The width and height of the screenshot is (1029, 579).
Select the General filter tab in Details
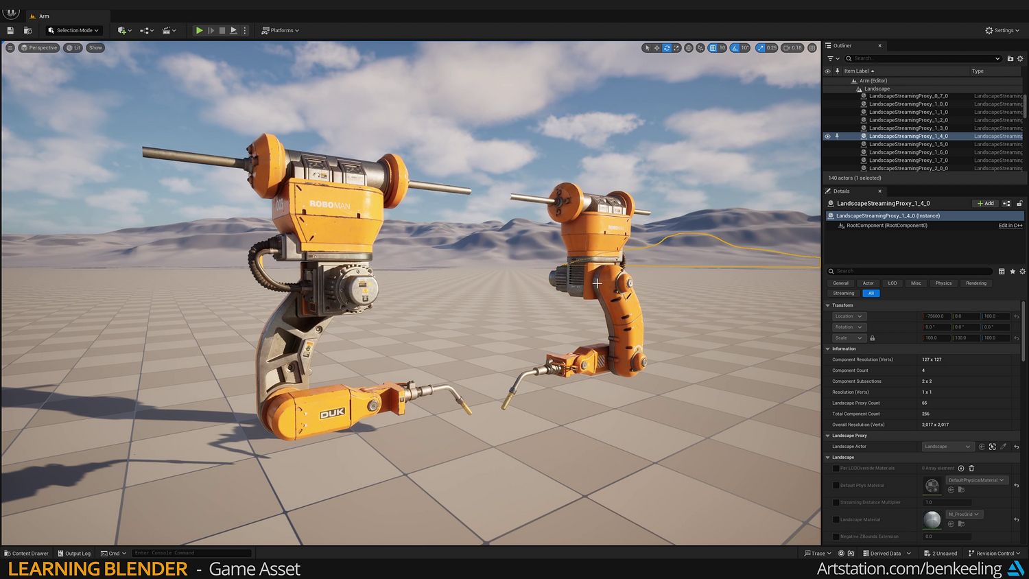[840, 283]
